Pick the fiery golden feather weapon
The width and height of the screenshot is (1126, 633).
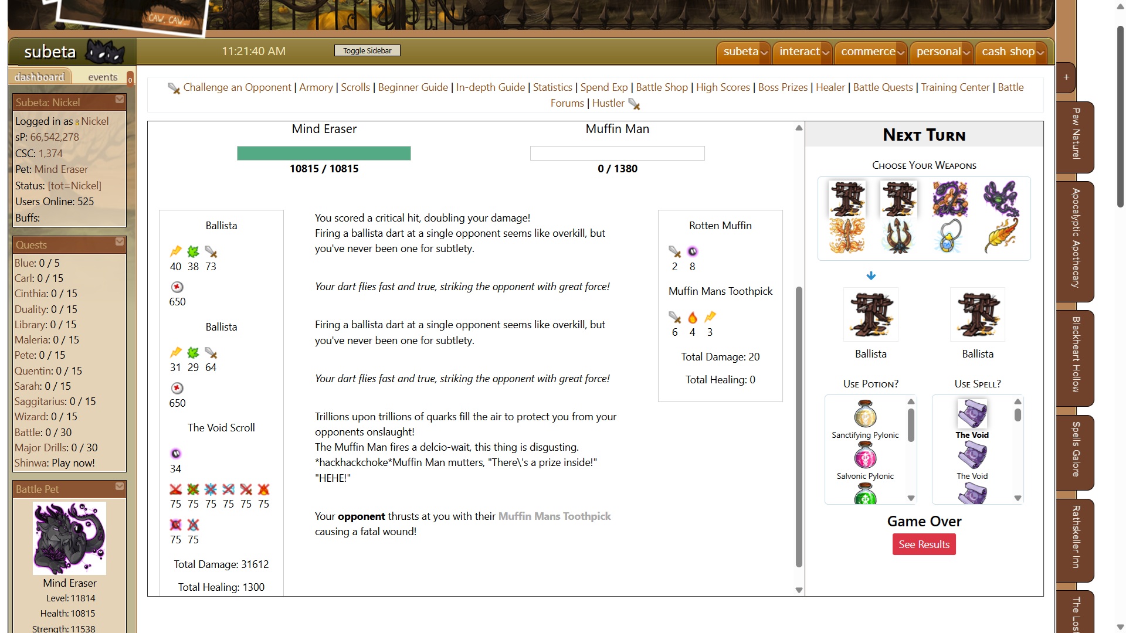(x=1000, y=236)
